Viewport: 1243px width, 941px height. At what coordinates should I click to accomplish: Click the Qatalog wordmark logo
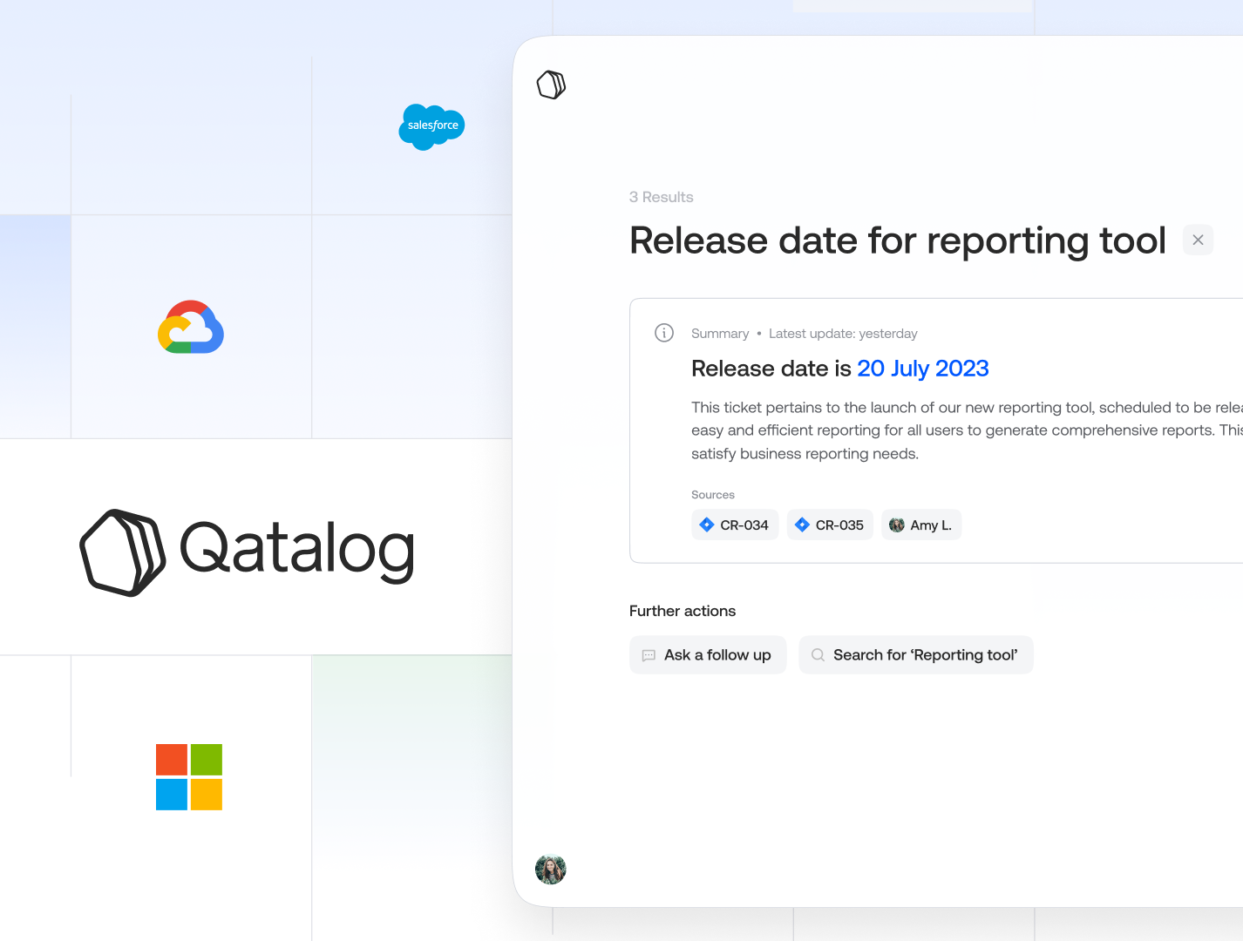[247, 551]
